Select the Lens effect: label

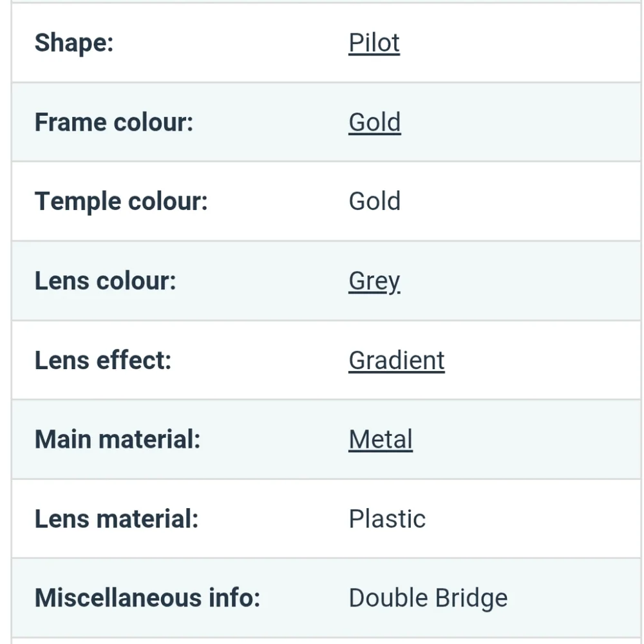coord(102,360)
